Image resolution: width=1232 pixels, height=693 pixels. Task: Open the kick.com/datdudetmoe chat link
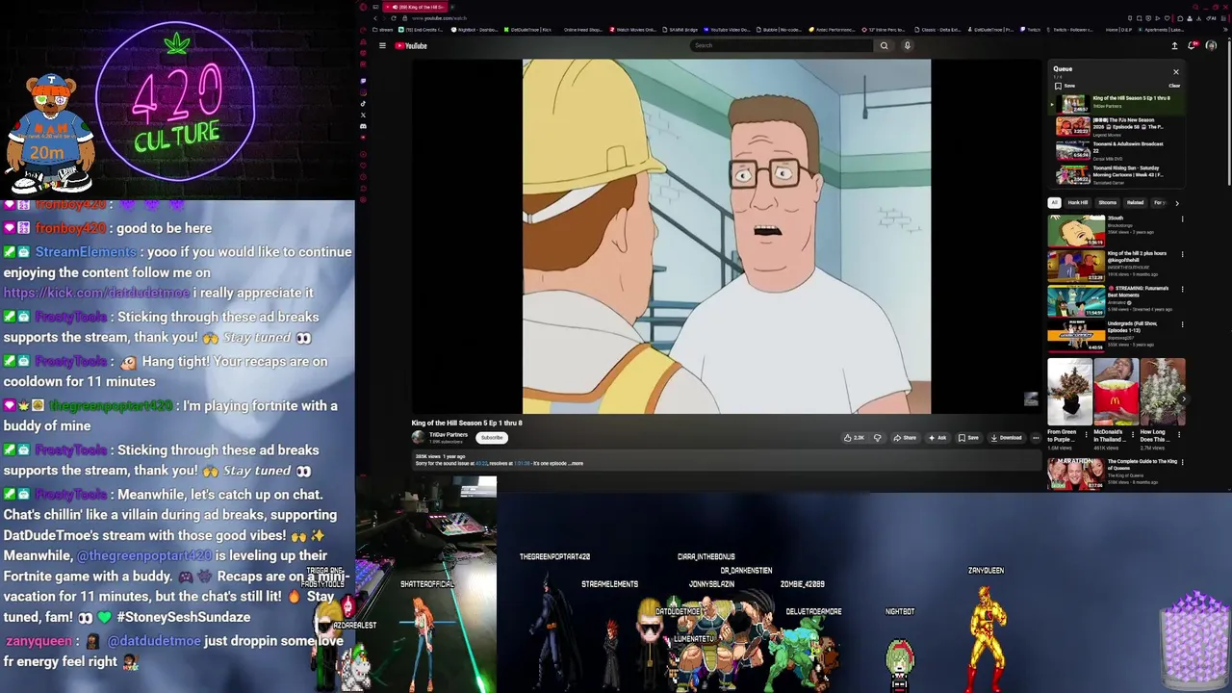pyautogui.click(x=96, y=293)
